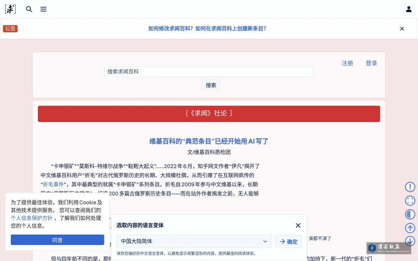Screen dimensions: 418x261
Task: Click the red 公告 badge
Action: point(10,29)
